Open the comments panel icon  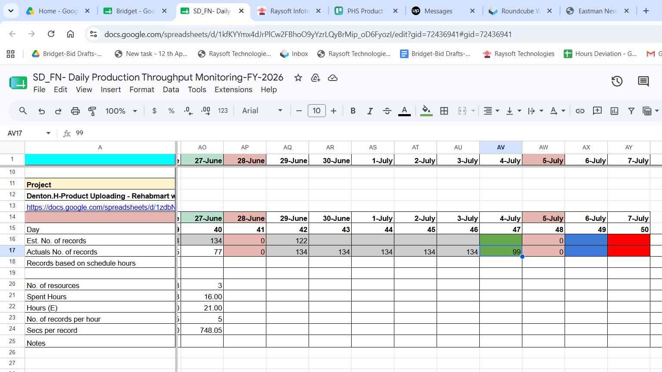pos(643,81)
